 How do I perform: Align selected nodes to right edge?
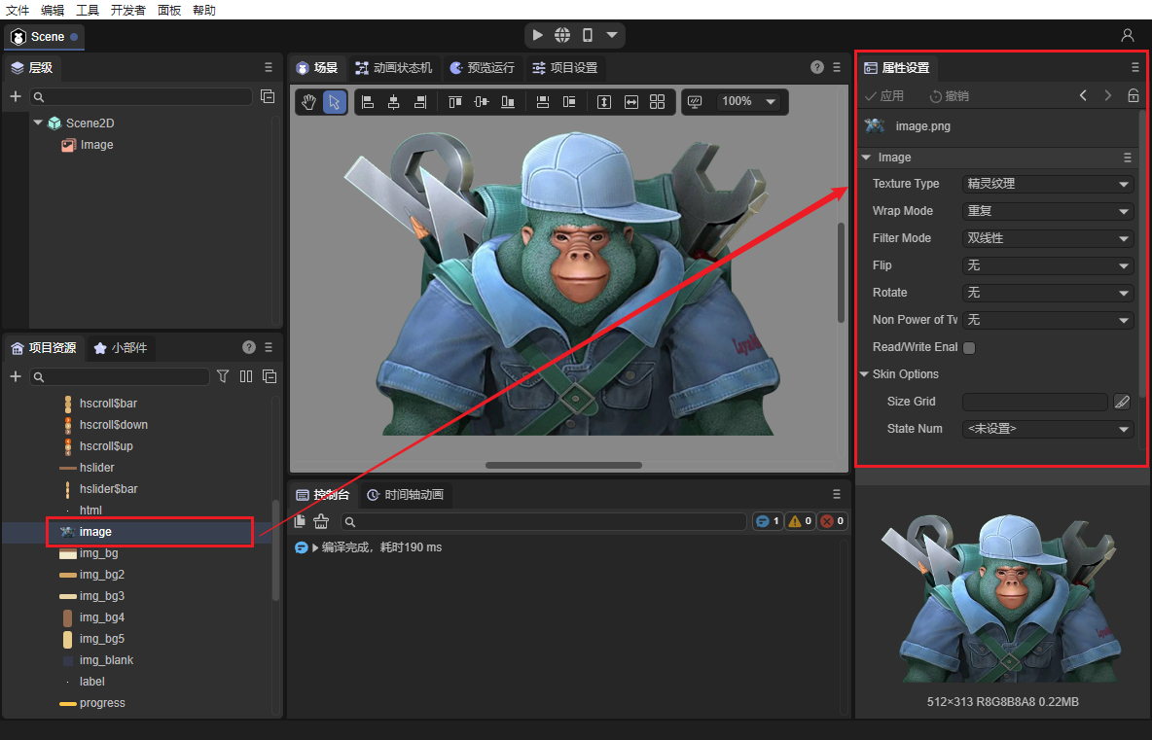pyautogui.click(x=419, y=102)
